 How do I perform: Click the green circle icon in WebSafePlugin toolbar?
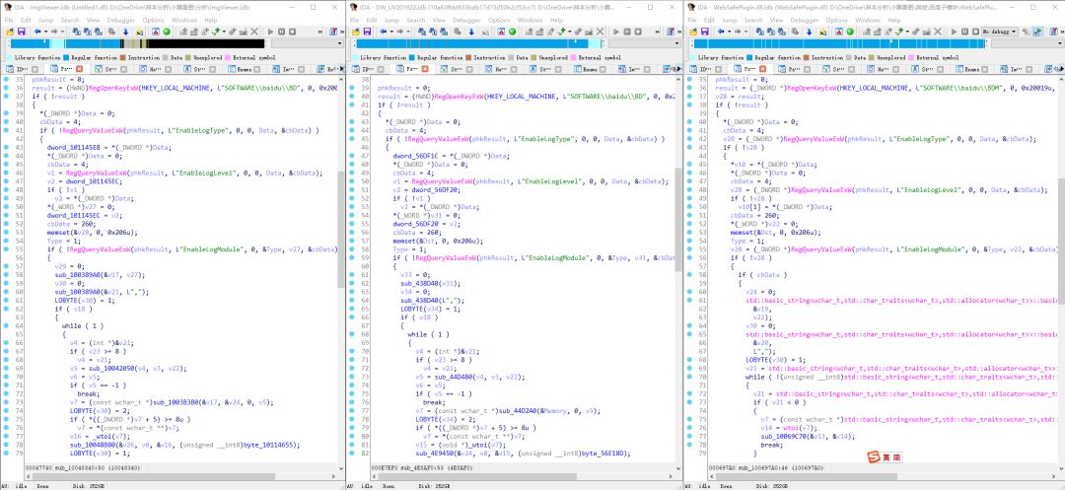850,32
